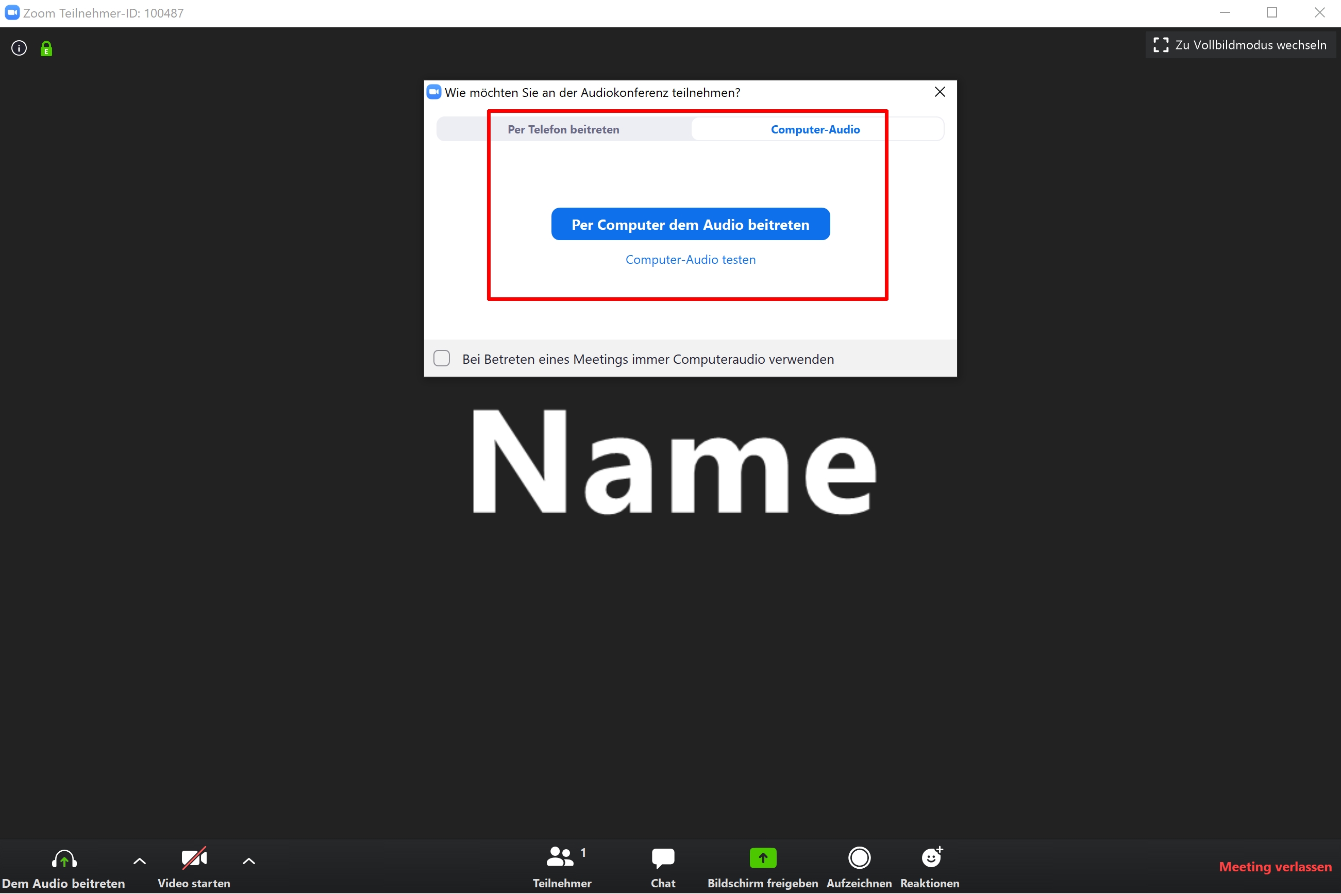1341x894 pixels.
Task: Click Per Computer dem Audio beitreten
Action: pyautogui.click(x=691, y=225)
